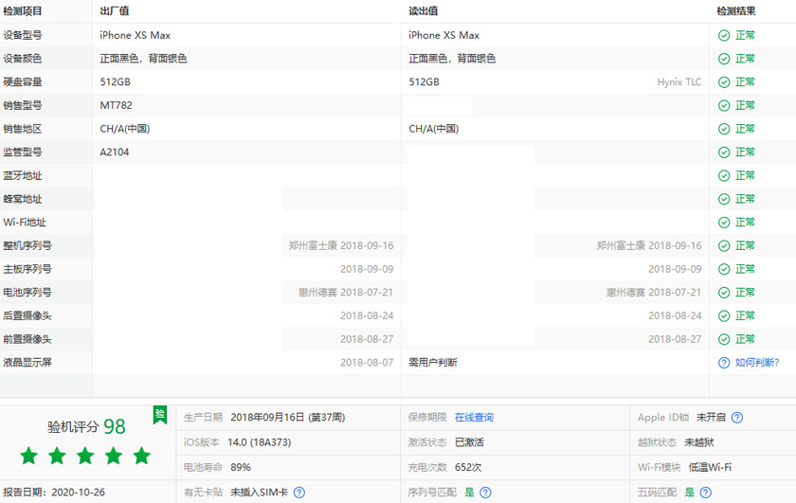The width and height of the screenshot is (796, 503).
Task: Click the 验机评分 98 score
Action: tap(86, 426)
